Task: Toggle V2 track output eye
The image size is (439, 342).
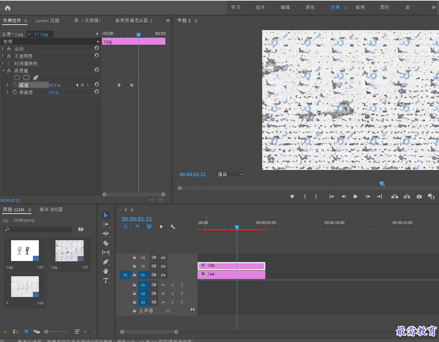Action: 163,266
